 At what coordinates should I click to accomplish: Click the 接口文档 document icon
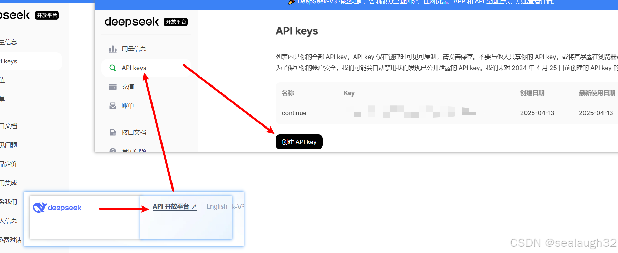pyautogui.click(x=113, y=132)
